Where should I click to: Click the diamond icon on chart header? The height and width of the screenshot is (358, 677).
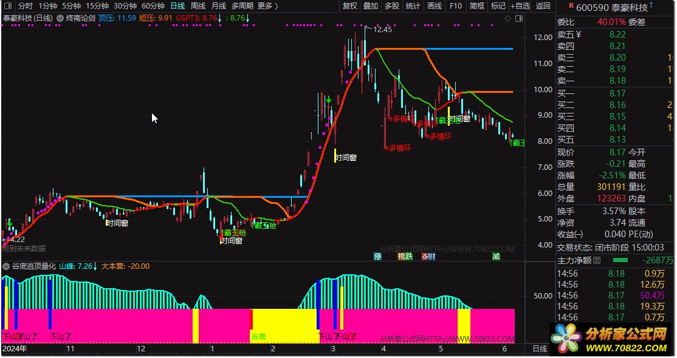508,19
